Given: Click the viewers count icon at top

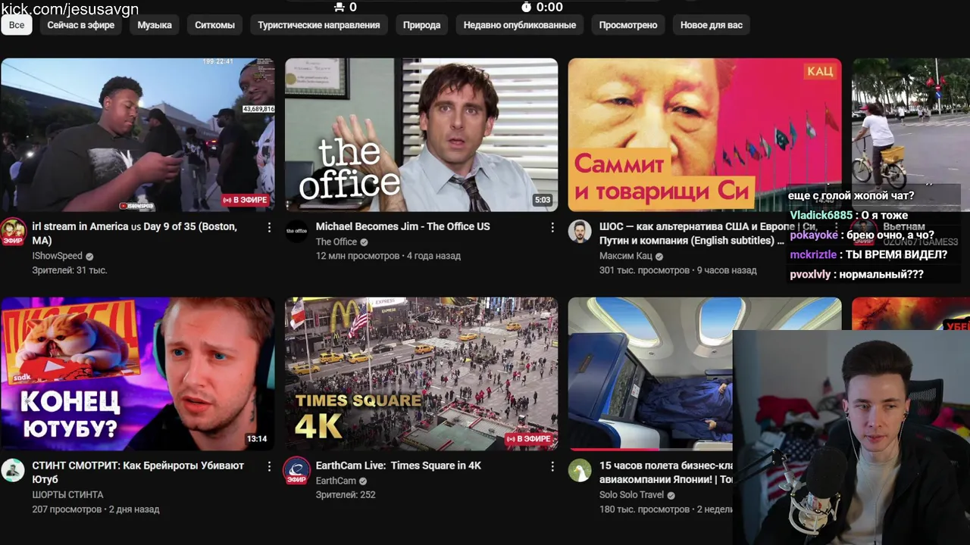Looking at the screenshot, I should (x=339, y=7).
